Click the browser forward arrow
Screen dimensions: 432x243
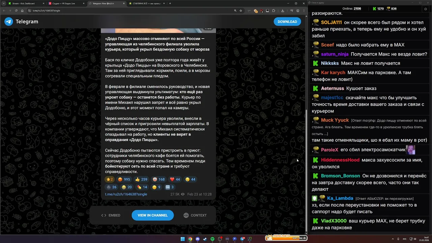10,10
